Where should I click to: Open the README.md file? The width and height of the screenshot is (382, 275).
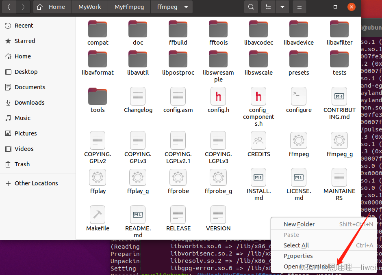(137, 215)
